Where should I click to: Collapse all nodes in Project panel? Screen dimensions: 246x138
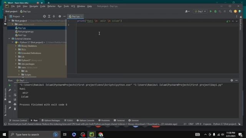pyautogui.click(x=54, y=16)
